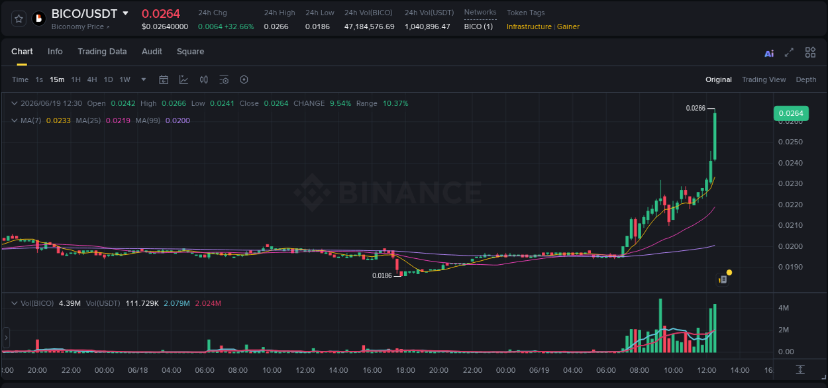Click the current price tag 0.0264 on axis
This screenshot has height=388, width=828.
click(791, 113)
